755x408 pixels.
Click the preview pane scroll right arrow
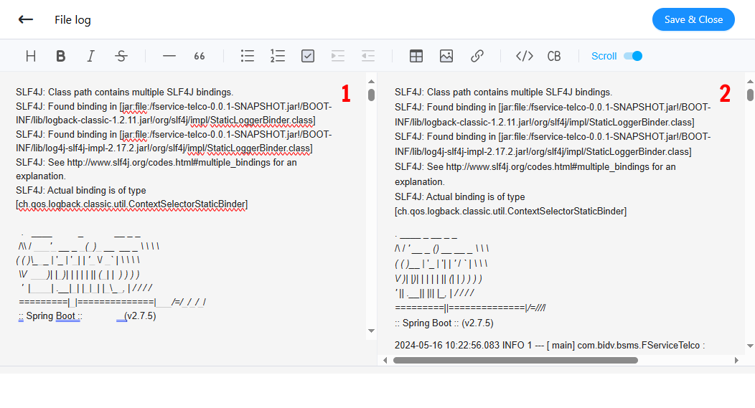pos(736,361)
